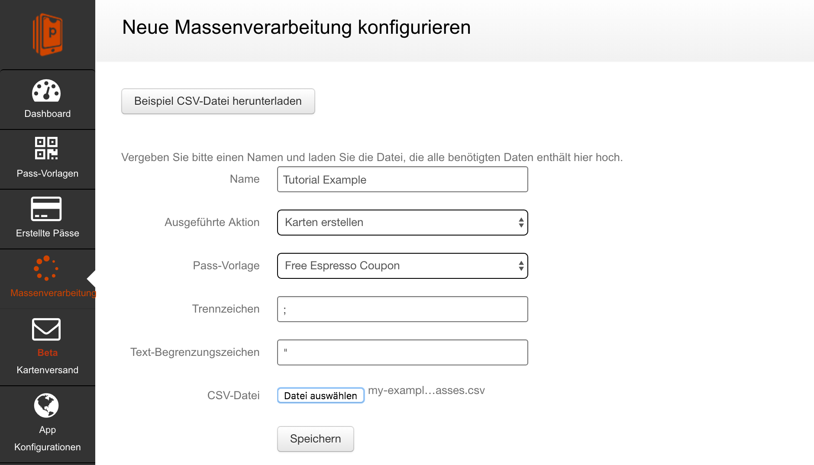This screenshot has width=814, height=465.
Task: Click the Trennzeichen label
Action: 226,309
